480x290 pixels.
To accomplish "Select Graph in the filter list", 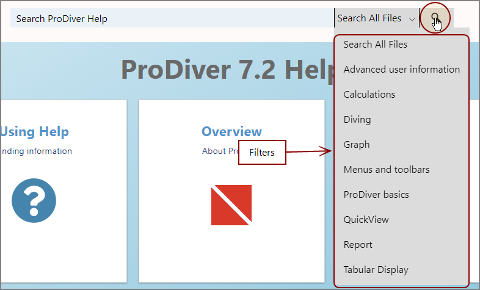I will pos(356,144).
